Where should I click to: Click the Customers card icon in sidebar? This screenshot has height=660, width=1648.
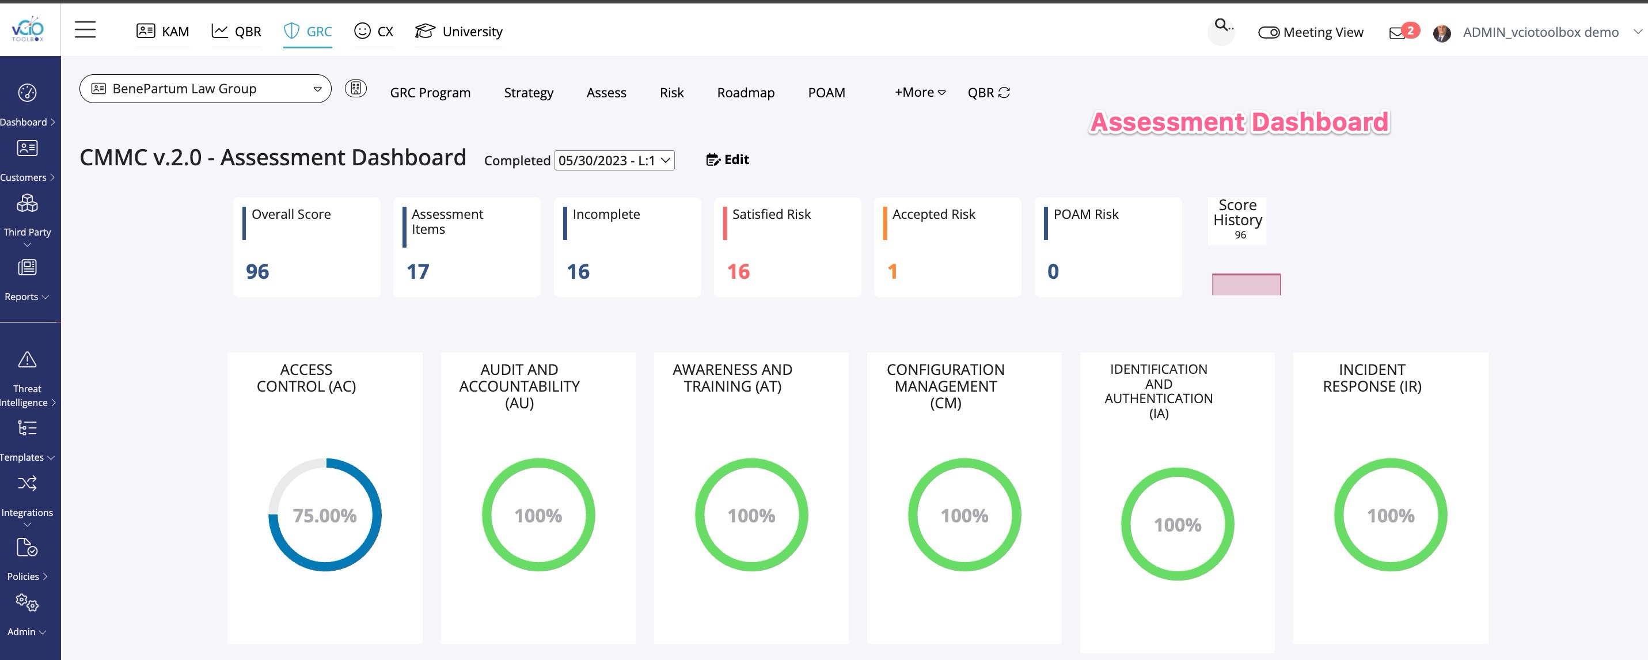27,149
